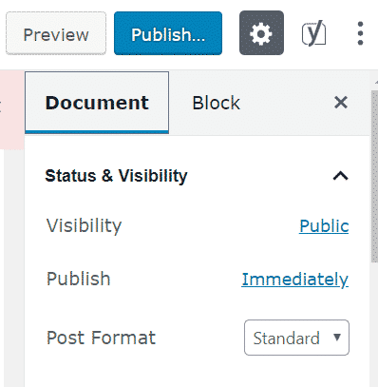Click the Post Format label
Image resolution: width=378 pixels, height=387 pixels.
click(101, 338)
